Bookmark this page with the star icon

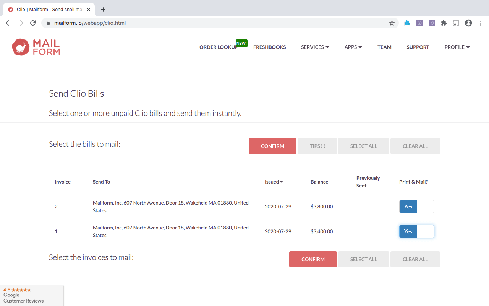(392, 23)
